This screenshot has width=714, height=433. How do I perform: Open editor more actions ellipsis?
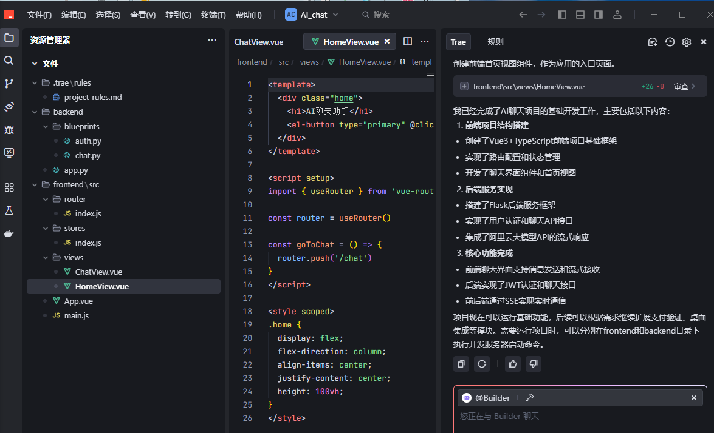pos(425,41)
